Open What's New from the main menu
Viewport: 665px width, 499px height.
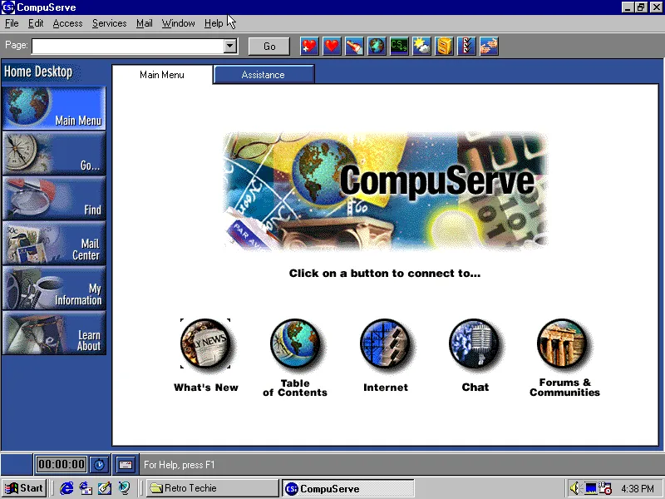205,343
